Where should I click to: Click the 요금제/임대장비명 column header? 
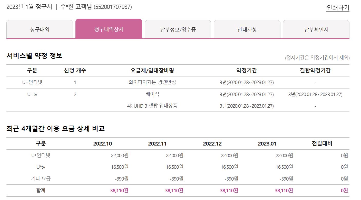point(152,71)
